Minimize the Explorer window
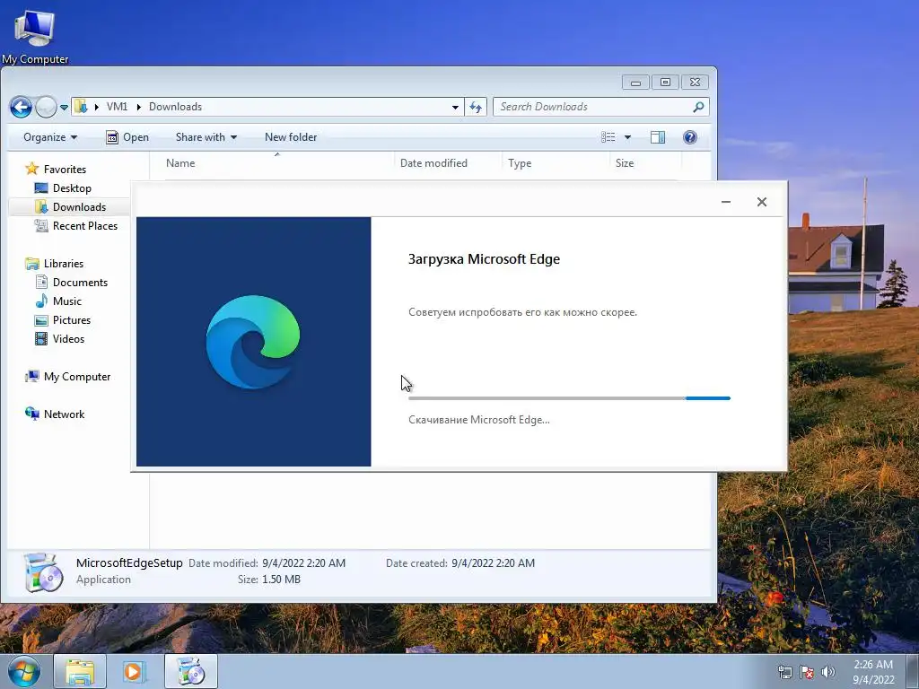 [635, 82]
